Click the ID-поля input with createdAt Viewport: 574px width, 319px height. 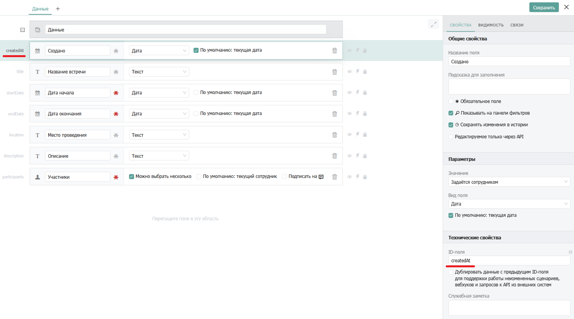click(509, 261)
